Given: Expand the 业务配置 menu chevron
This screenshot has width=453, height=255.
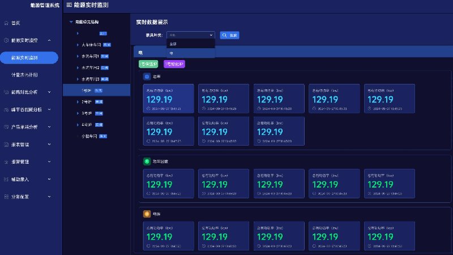Looking at the screenshot, I should tap(49, 197).
